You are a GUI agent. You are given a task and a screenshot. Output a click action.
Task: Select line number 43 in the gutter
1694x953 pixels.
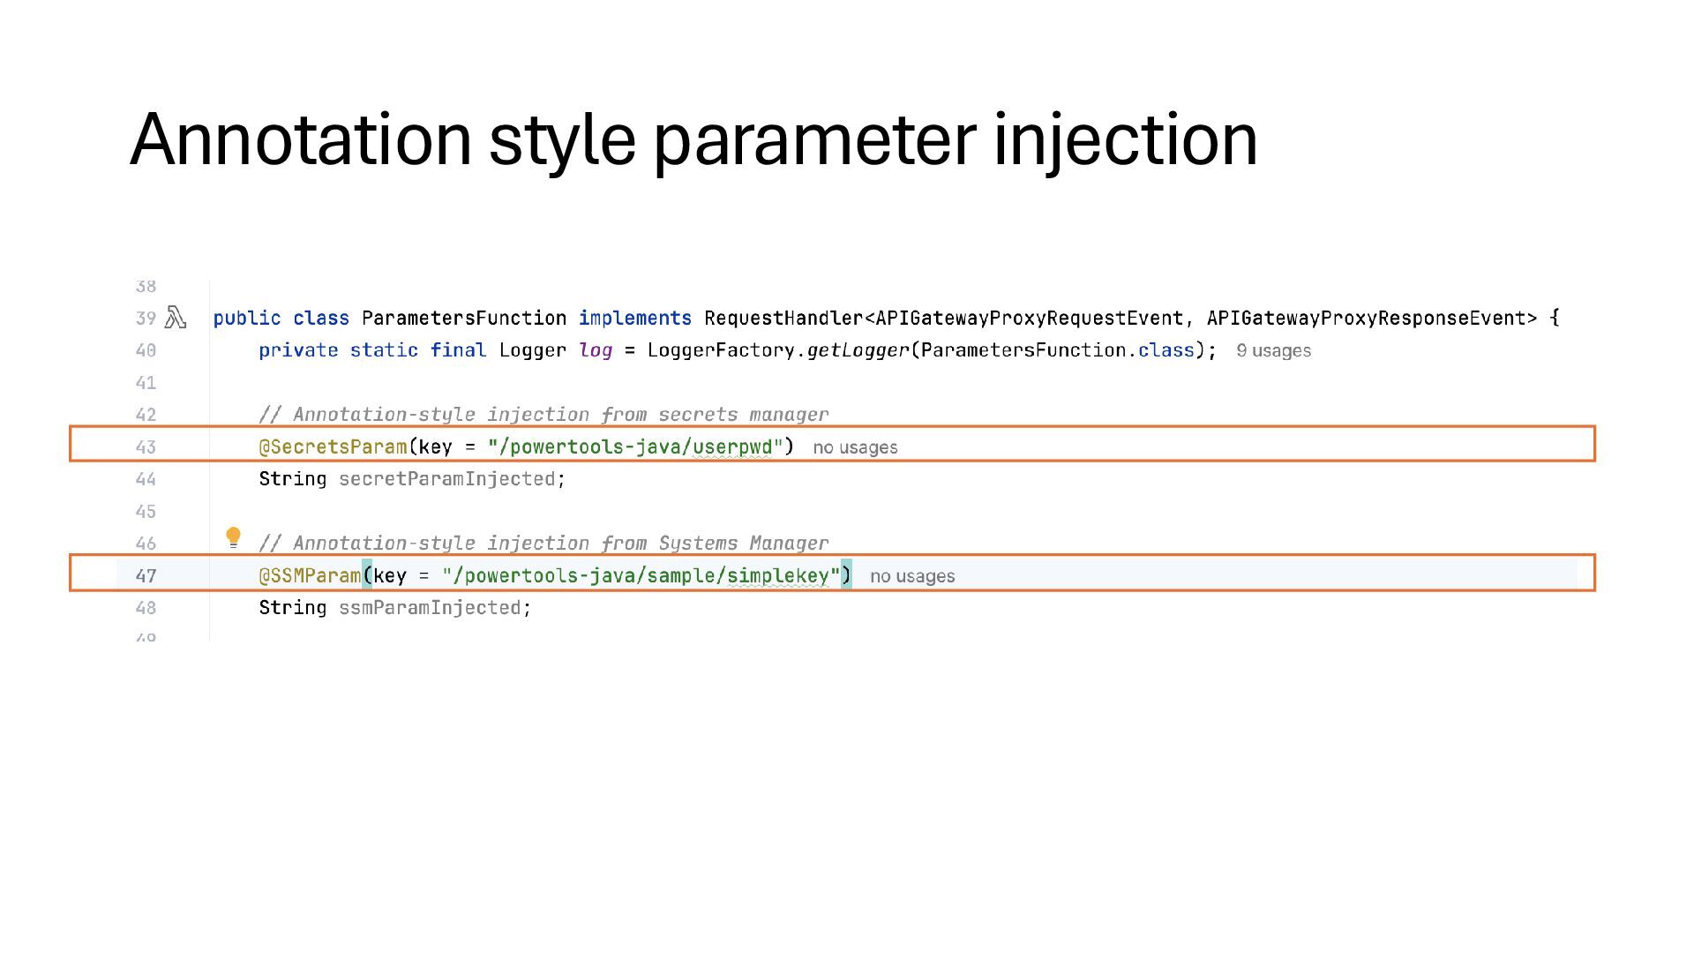point(146,447)
